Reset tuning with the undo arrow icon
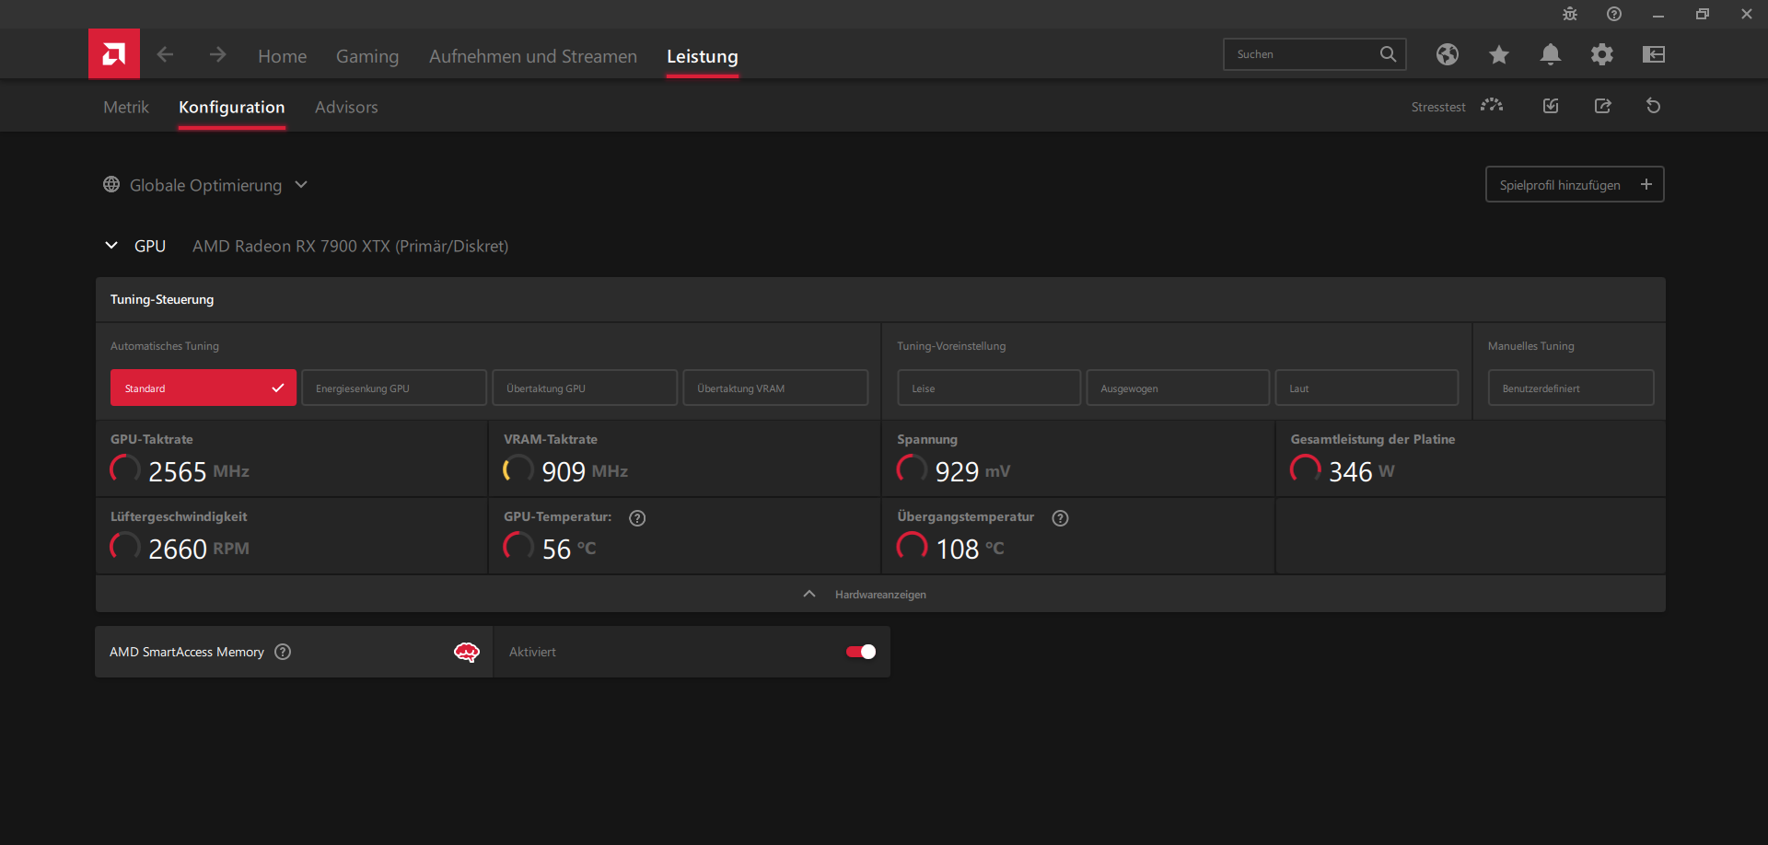 point(1654,106)
